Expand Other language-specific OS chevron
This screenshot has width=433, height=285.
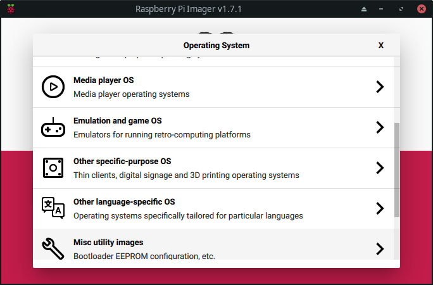(380, 208)
